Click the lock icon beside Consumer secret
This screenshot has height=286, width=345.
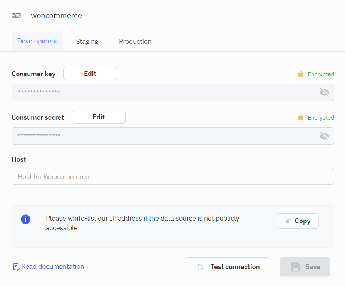[x=301, y=117]
